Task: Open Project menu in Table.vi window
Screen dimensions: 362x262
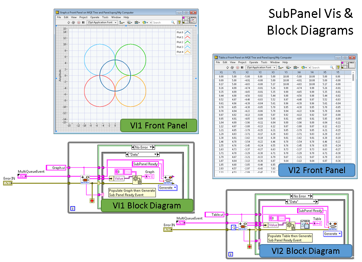Action: point(242,62)
